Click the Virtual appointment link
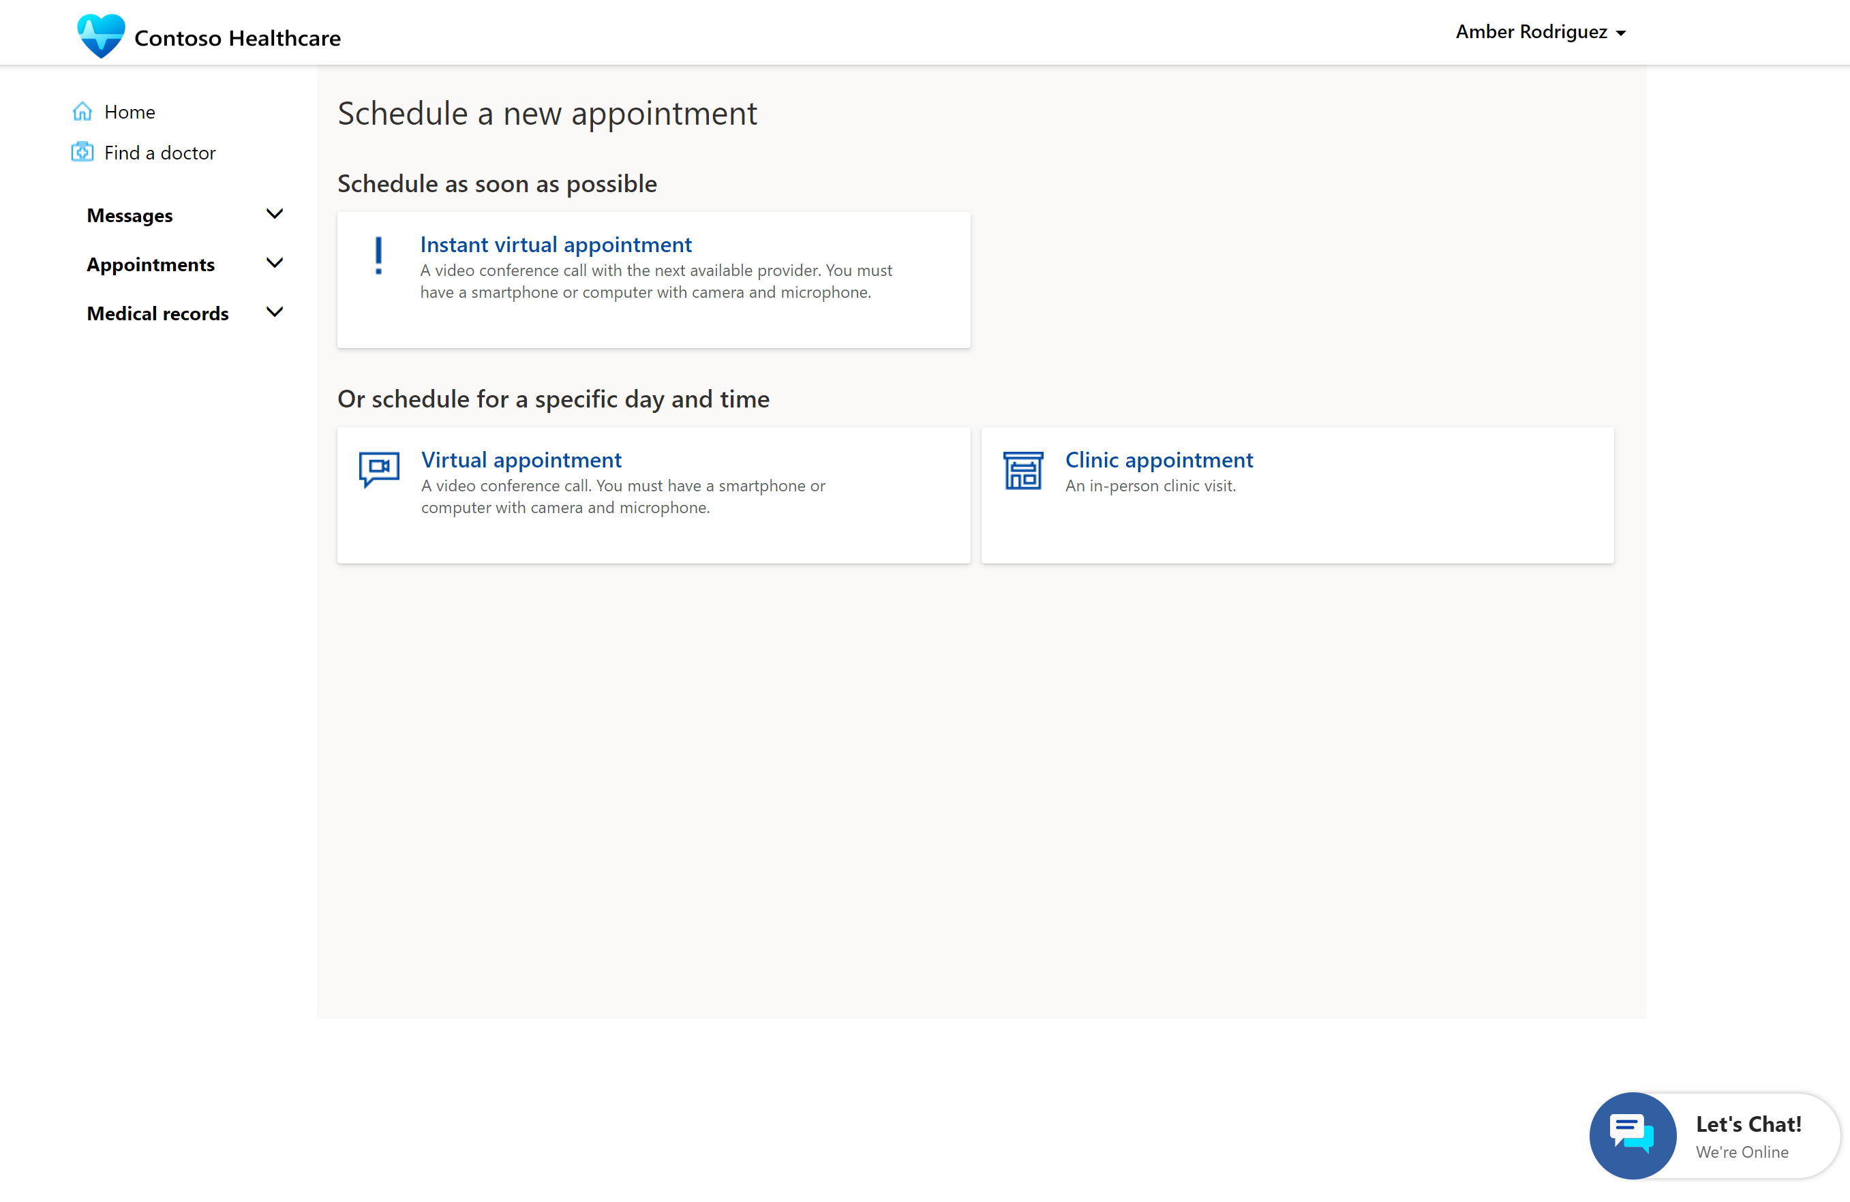Screen dimensions: 1850x1202 521,458
